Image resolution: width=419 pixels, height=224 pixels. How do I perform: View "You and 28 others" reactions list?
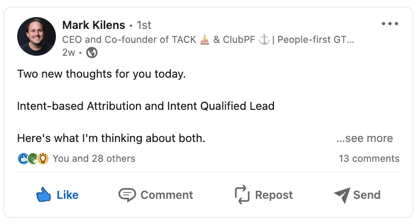click(94, 159)
